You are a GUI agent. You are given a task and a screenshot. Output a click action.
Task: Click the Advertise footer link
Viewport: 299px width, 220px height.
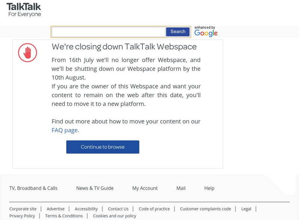click(55, 209)
